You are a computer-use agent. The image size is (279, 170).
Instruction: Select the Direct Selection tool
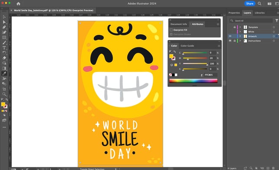(x=4, y=22)
